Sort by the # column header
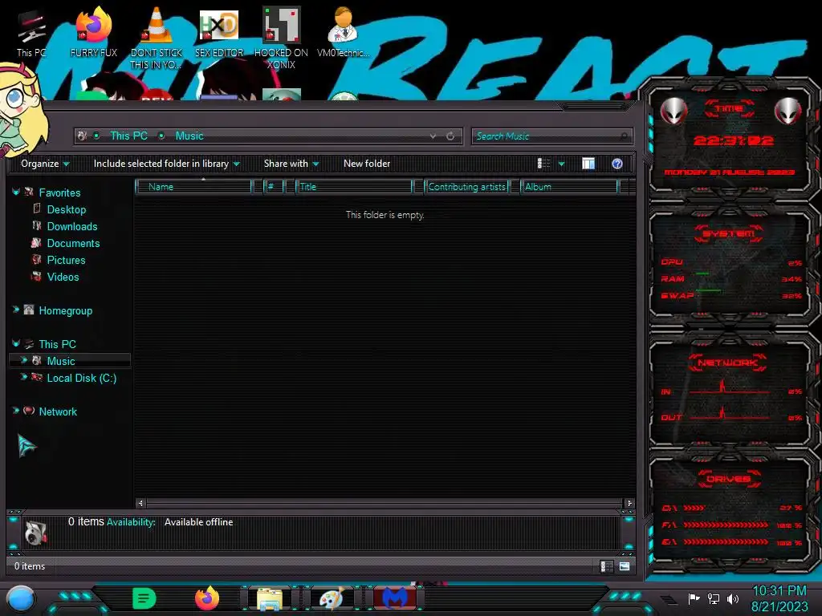Image resolution: width=822 pixels, height=616 pixels. [x=273, y=187]
